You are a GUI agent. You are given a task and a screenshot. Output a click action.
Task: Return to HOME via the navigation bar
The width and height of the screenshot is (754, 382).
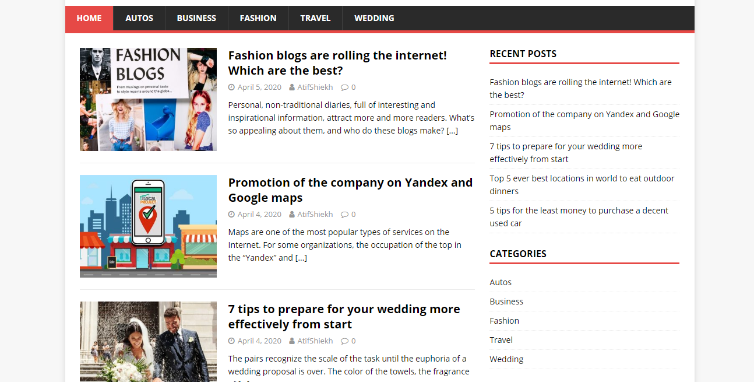tap(89, 18)
